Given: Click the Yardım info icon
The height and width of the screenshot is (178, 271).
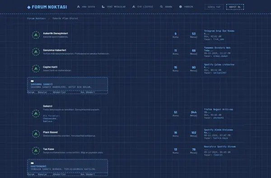Looking at the screenshot, I should pyautogui.click(x=180, y=7).
